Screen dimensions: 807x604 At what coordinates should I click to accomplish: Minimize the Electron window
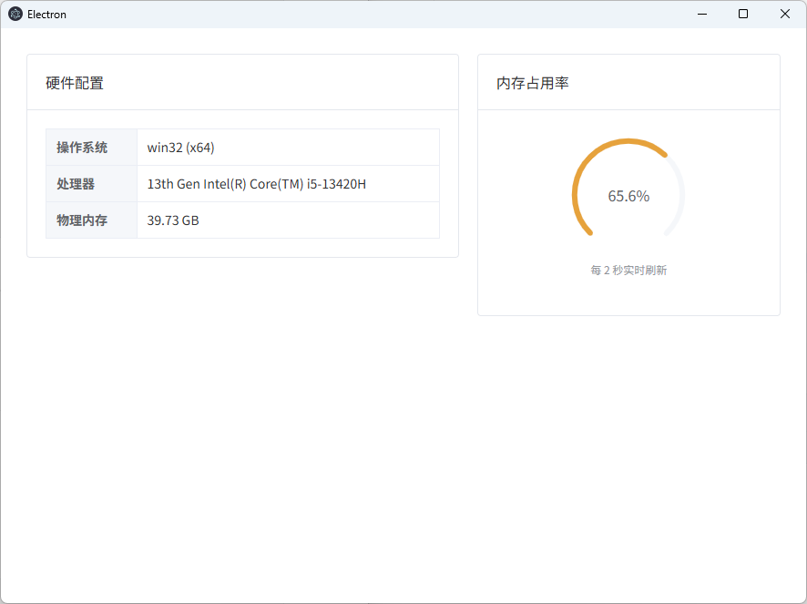click(702, 14)
